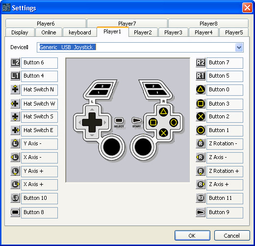
Task: Open the keyboard tab
Action: pyautogui.click(x=80, y=32)
